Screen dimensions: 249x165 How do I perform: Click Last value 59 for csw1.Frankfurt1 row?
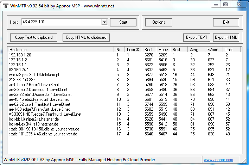point(228,104)
